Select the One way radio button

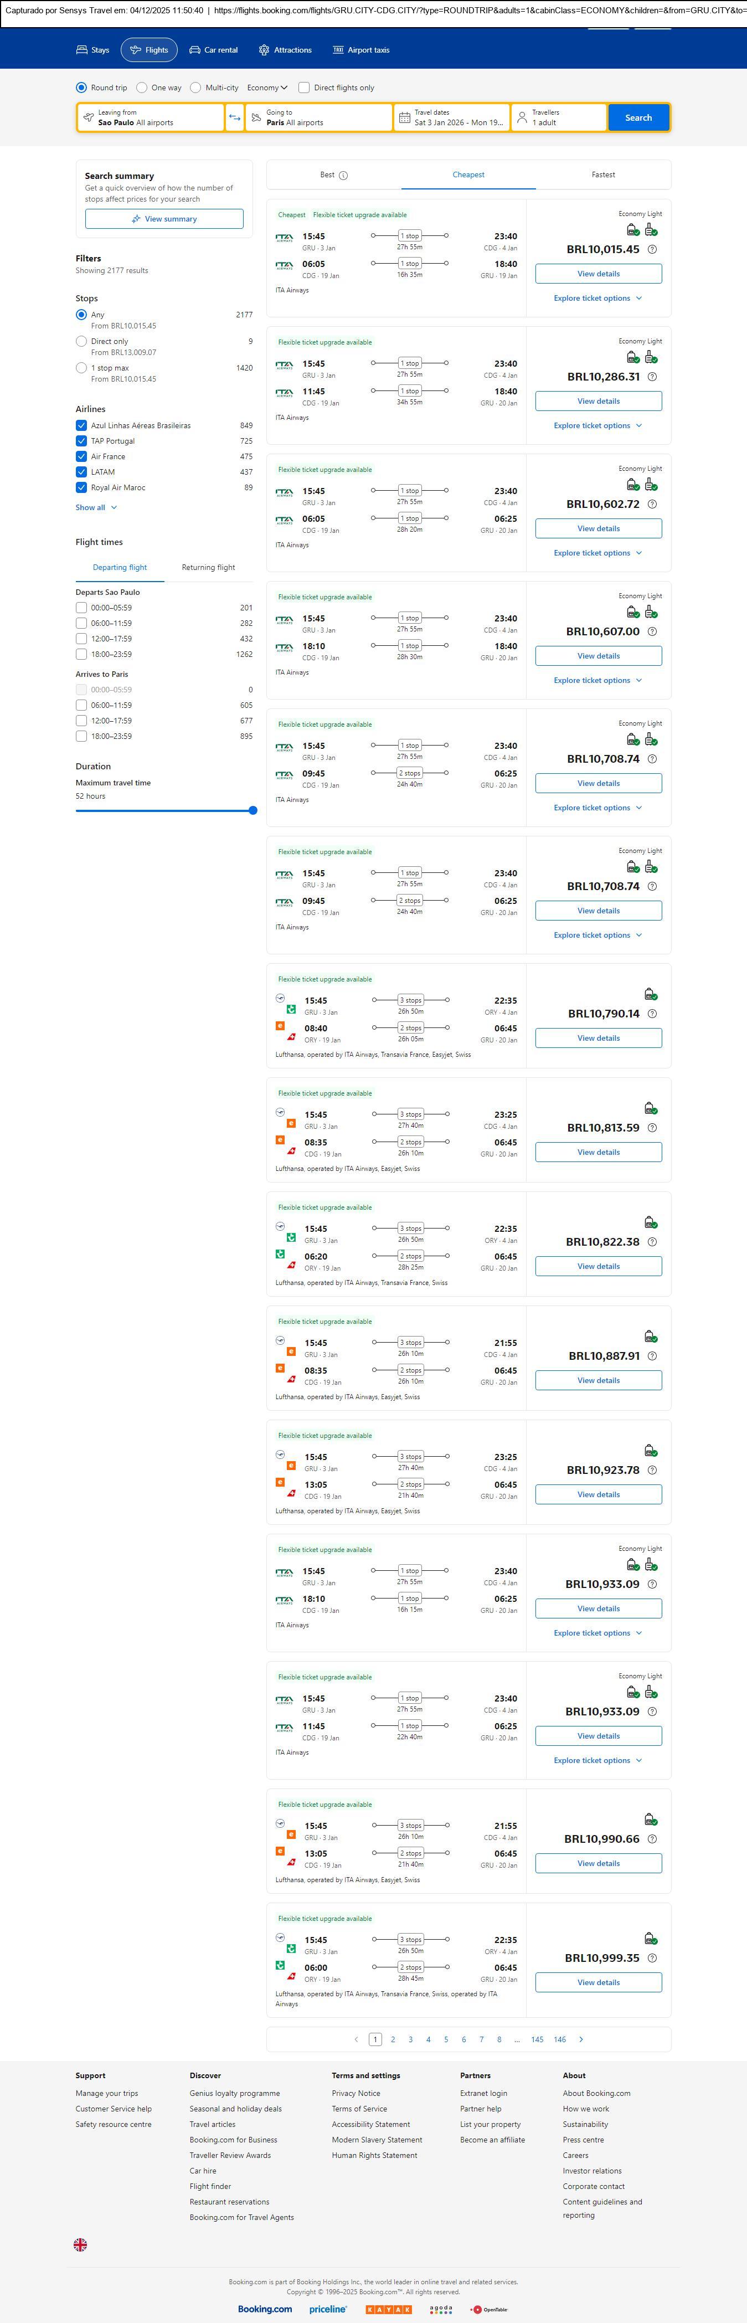tap(142, 88)
